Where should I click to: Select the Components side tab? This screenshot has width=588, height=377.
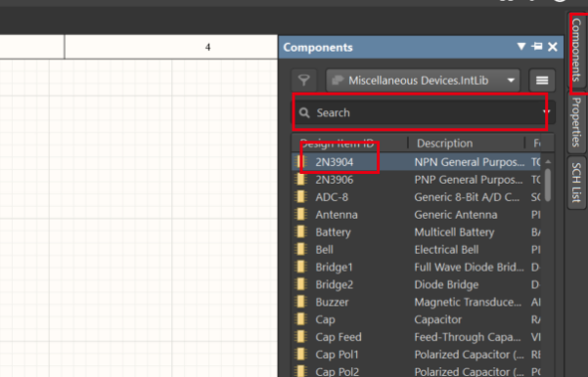pyautogui.click(x=577, y=51)
